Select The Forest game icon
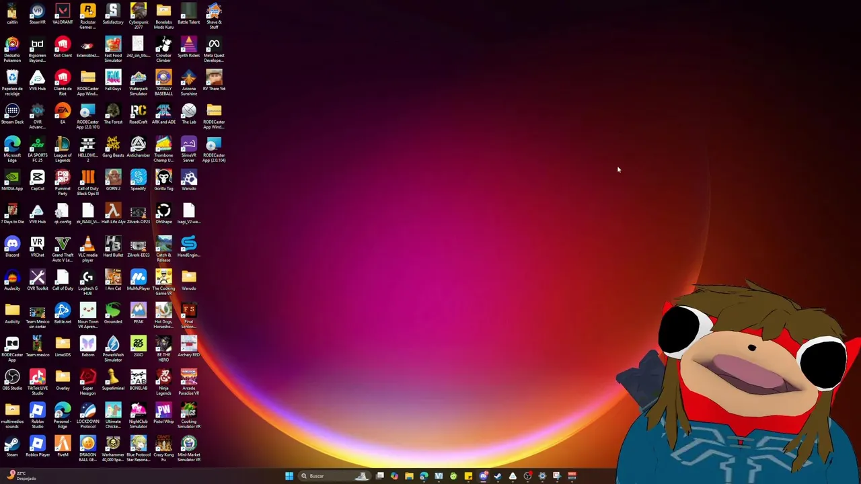 pyautogui.click(x=113, y=114)
